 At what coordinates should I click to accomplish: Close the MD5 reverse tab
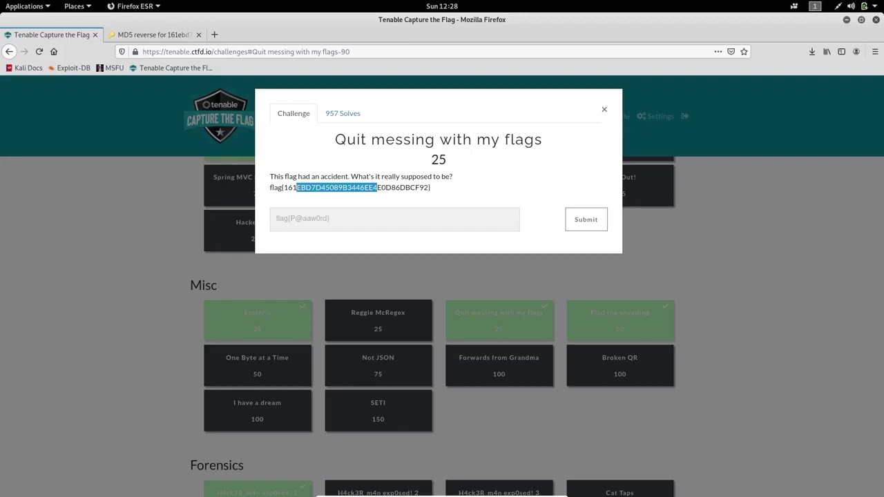[199, 35]
